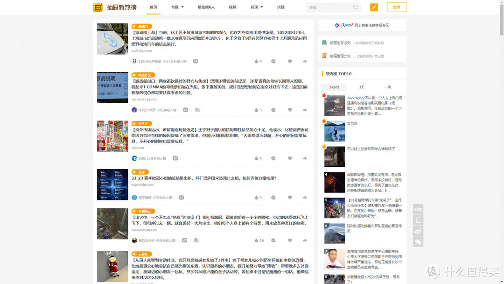The height and width of the screenshot is (284, 504).
Task: Click the 登录 login button
Action: tap(397, 7)
